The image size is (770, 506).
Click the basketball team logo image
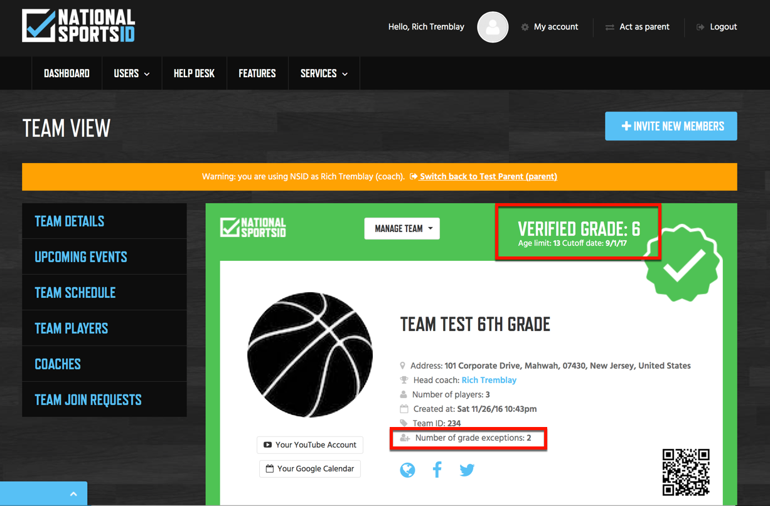point(310,355)
